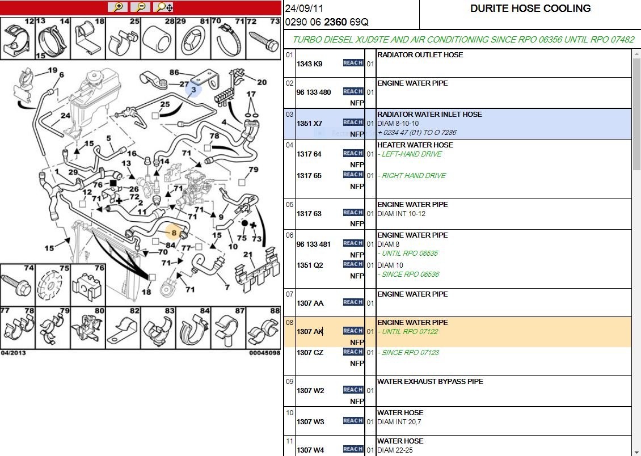Select callout 19 in the diagram

tap(53, 70)
